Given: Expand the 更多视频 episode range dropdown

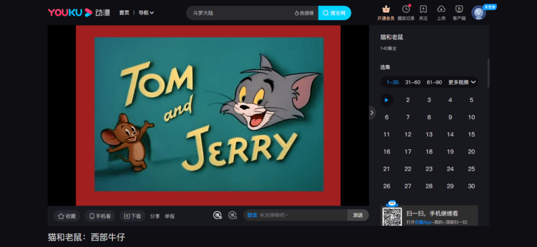Looking at the screenshot, I should point(462,82).
